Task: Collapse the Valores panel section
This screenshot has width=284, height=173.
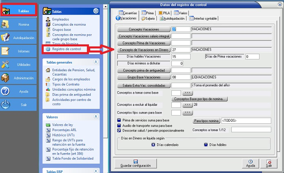Action: (x=96, y=117)
